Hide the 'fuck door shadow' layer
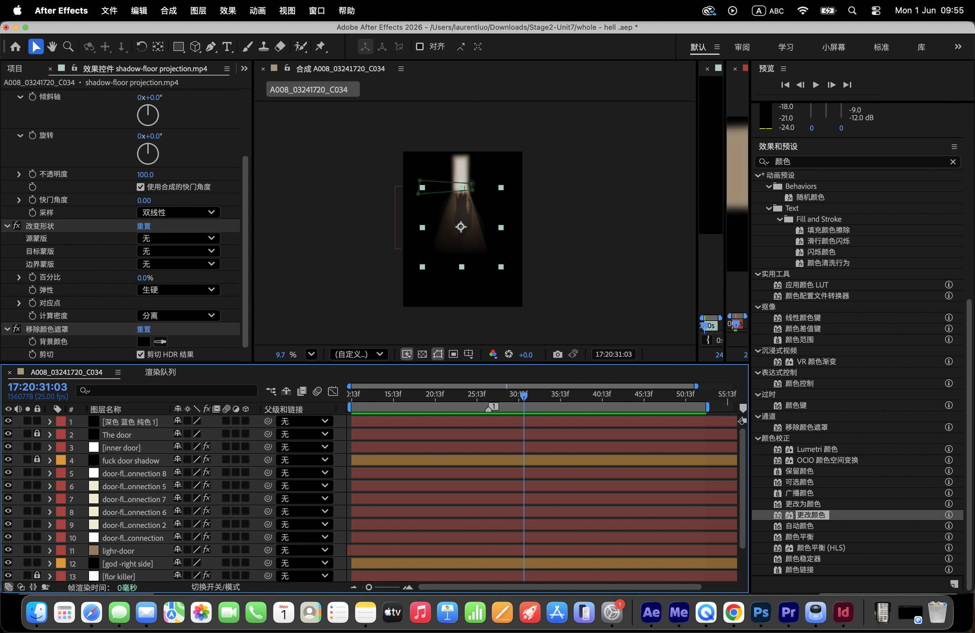 tap(8, 460)
